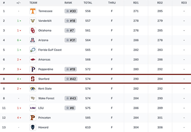Select the Kent State logo
The image size is (191, 132).
(33, 89)
